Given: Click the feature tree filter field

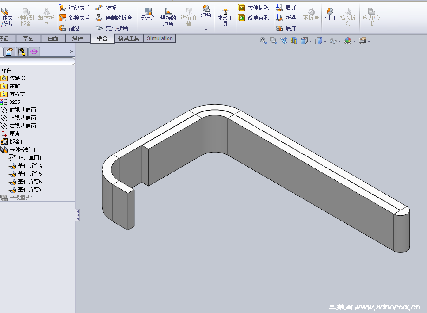Looking at the screenshot, I should (x=37, y=61).
